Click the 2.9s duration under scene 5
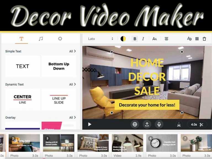This screenshot has height=159, width=212. pos(139,156)
